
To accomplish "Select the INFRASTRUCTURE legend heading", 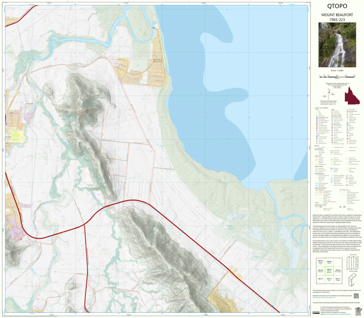I will 320,205.
